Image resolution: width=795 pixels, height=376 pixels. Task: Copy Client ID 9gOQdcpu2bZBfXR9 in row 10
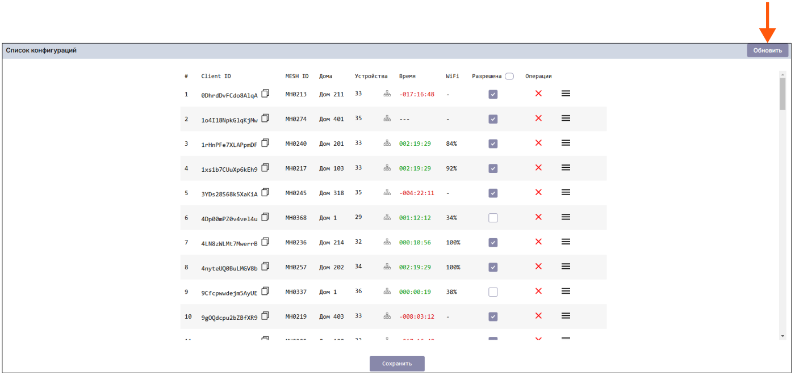coord(265,316)
